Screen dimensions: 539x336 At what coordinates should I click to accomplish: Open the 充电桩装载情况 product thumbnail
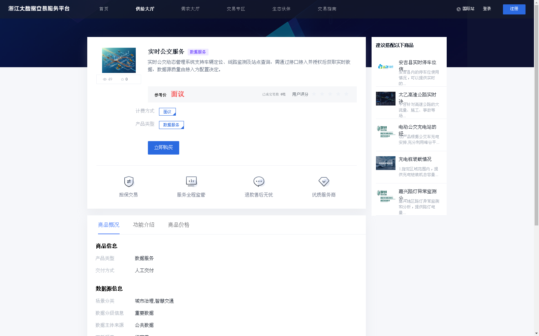coord(386,163)
